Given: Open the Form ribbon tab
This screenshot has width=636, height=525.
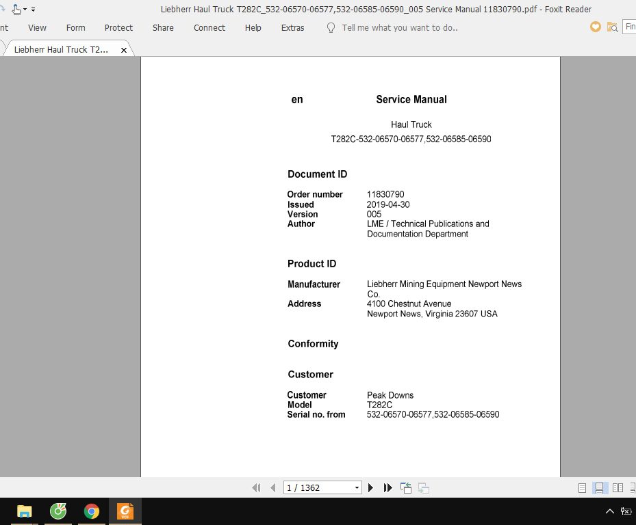Looking at the screenshot, I should [x=75, y=27].
